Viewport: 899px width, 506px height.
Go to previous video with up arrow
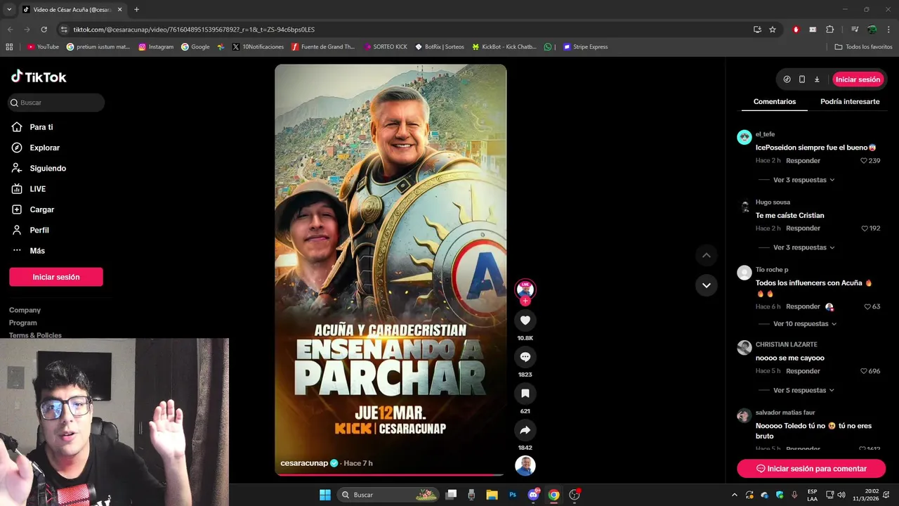706,255
